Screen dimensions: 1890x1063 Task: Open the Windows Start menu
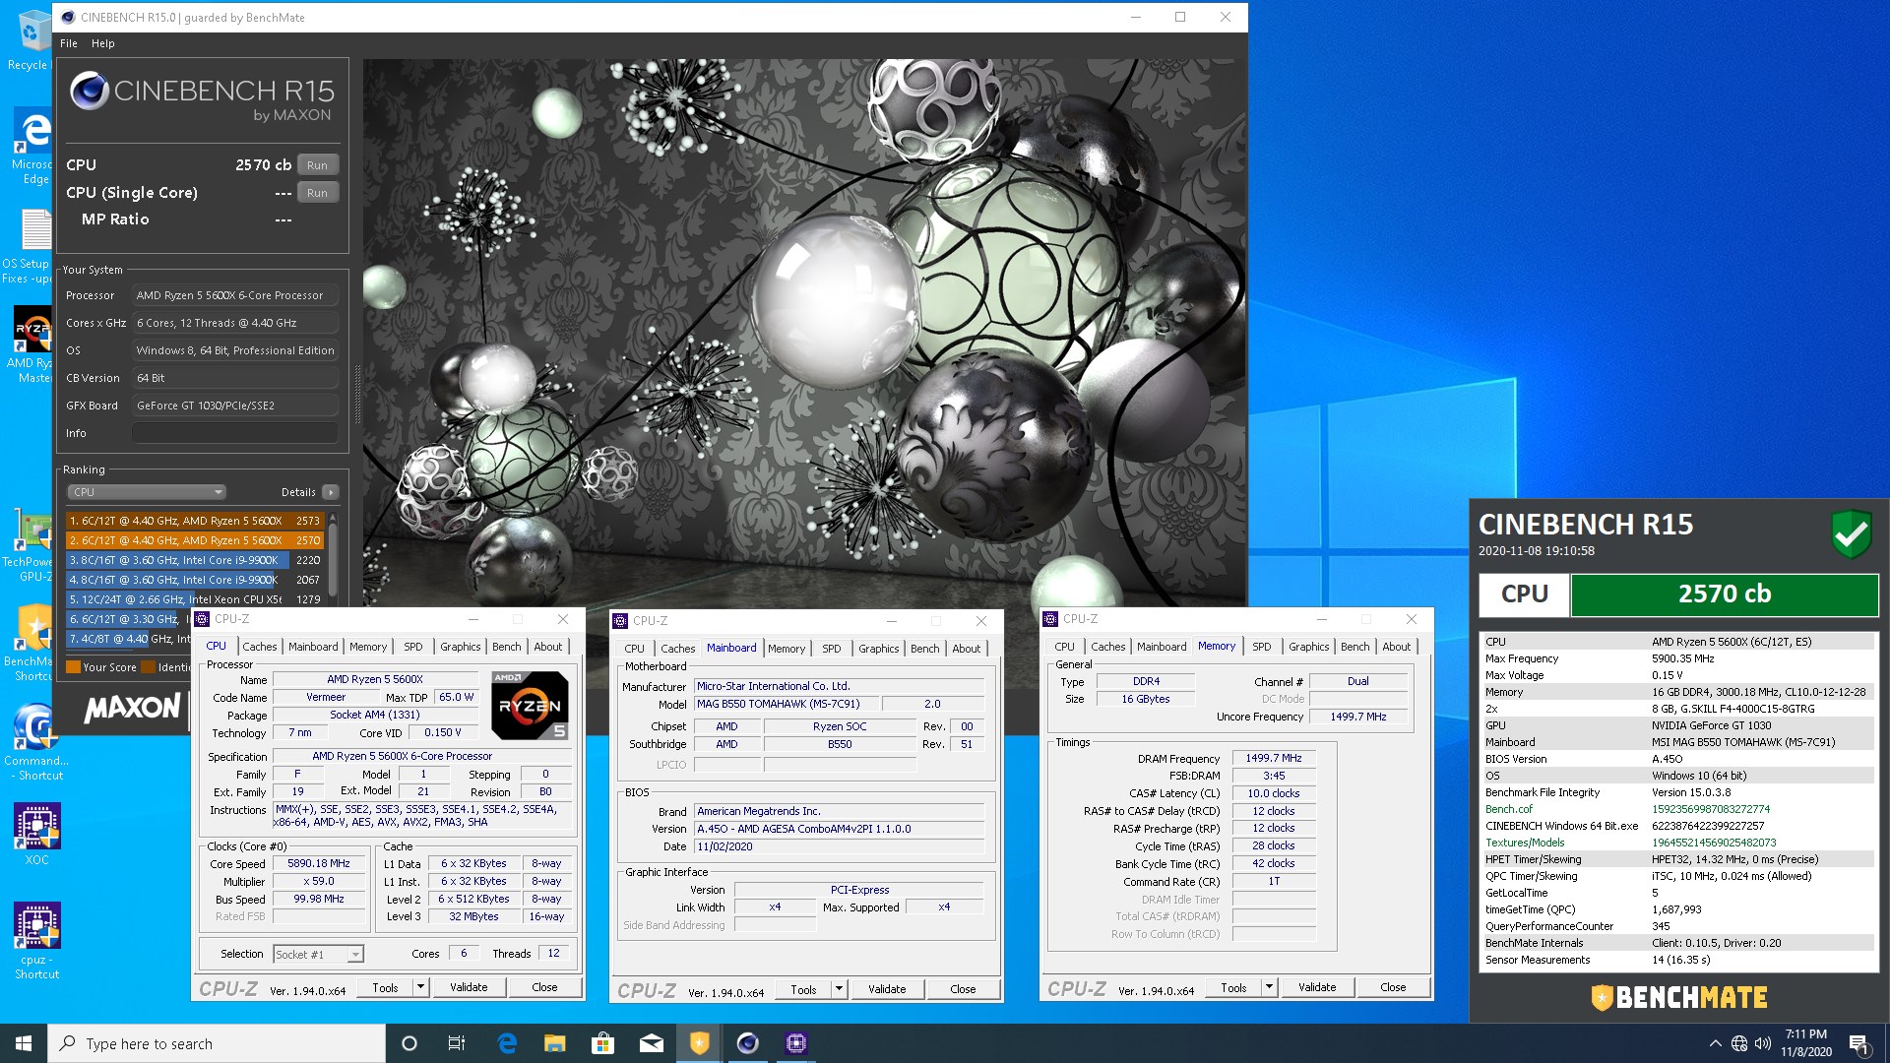24,1043
